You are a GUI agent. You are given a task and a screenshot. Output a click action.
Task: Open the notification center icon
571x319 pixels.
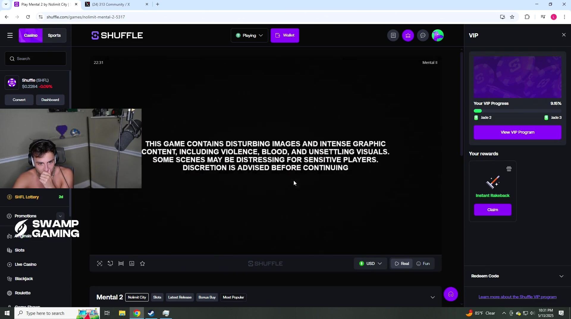[x=561, y=313]
